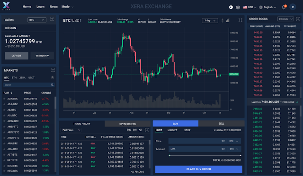303x176 pixels.
Task: Open the News menu item
Action: click(53, 7)
